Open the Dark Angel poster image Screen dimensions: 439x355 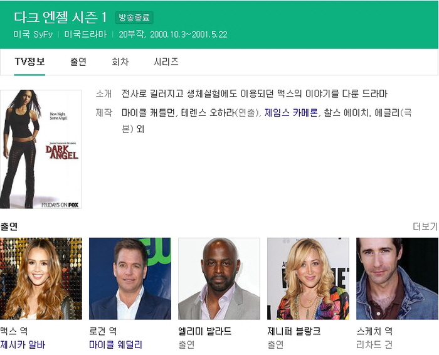click(41, 149)
